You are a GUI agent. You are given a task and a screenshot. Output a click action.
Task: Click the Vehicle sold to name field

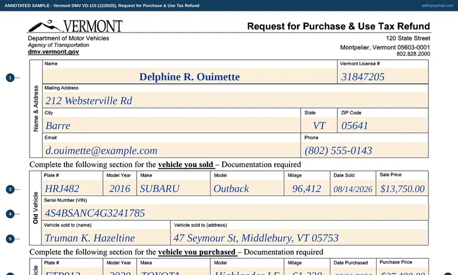click(105, 237)
